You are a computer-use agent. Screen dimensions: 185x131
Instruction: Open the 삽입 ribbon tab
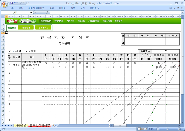pyautogui.click(x=21, y=8)
